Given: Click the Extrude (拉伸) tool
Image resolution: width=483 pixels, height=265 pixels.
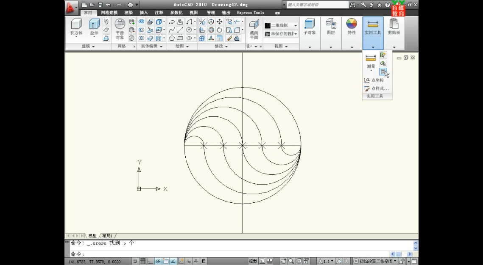Looking at the screenshot, I should (x=94, y=27).
